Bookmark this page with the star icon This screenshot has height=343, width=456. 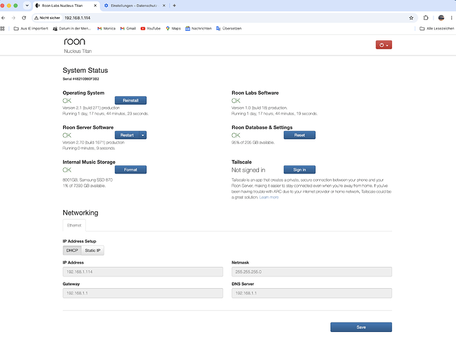pos(411,18)
